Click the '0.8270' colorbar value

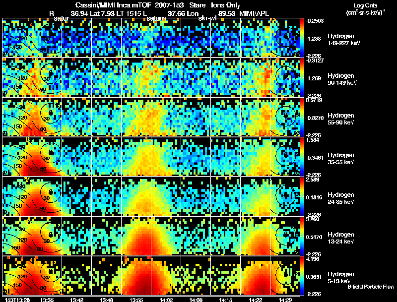pos(316,118)
